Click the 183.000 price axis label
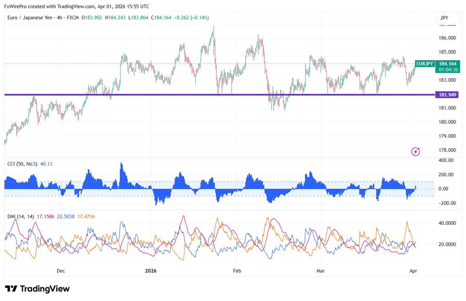This screenshot has width=466, height=301. click(447, 80)
